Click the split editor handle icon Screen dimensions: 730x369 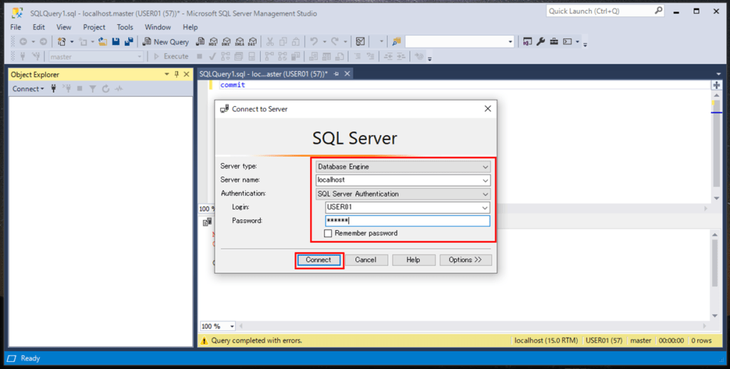coord(716,85)
